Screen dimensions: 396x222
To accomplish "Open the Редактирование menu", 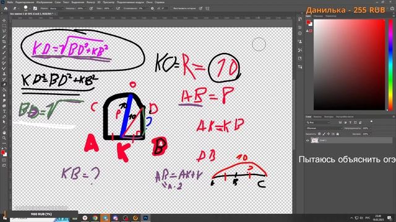I will pos(25,2).
